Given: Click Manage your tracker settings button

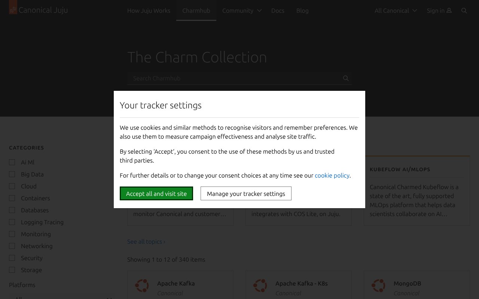Looking at the screenshot, I should [246, 194].
